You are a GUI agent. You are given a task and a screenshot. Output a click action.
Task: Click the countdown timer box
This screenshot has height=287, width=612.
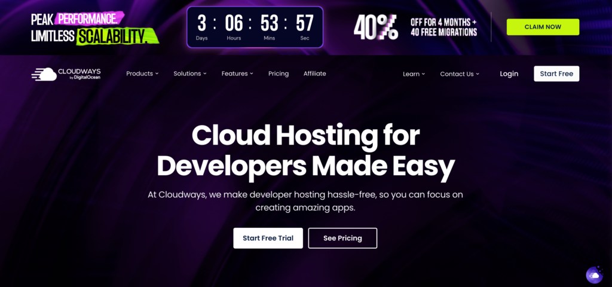coord(255,27)
